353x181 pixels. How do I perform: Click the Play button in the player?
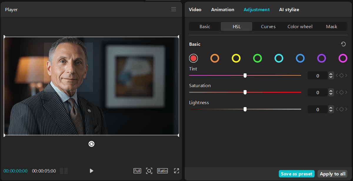(x=91, y=171)
